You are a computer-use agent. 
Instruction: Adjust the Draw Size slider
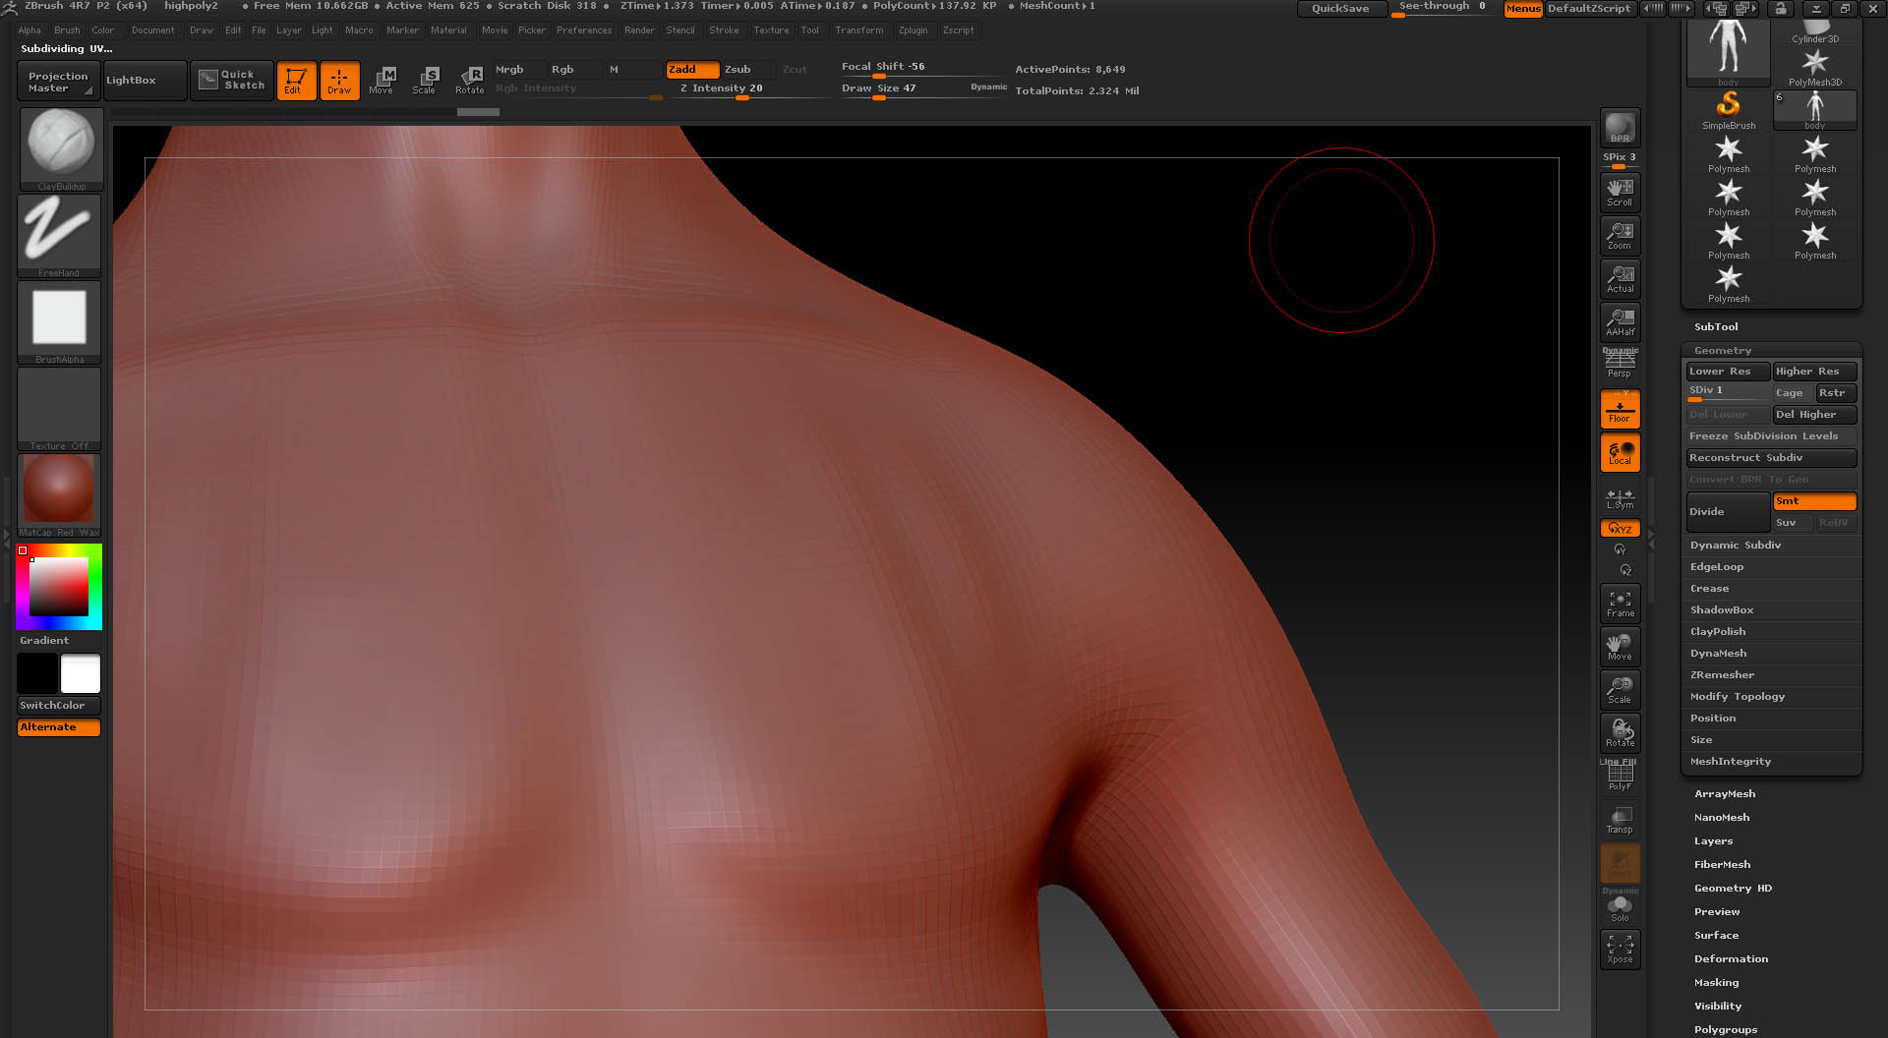(x=922, y=89)
